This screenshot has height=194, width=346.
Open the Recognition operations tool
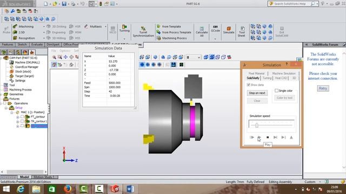point(24,38)
